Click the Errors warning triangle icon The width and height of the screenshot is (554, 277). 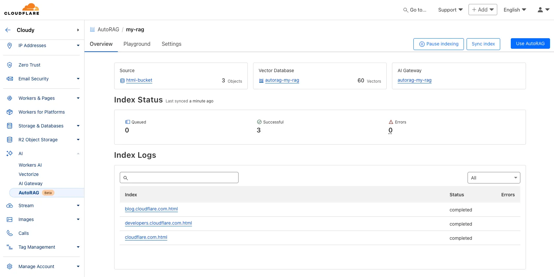(x=391, y=122)
